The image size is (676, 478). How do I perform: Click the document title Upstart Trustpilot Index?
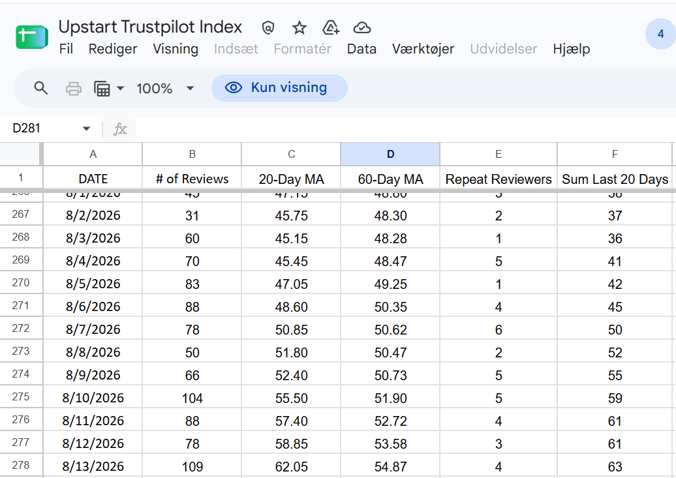[151, 27]
